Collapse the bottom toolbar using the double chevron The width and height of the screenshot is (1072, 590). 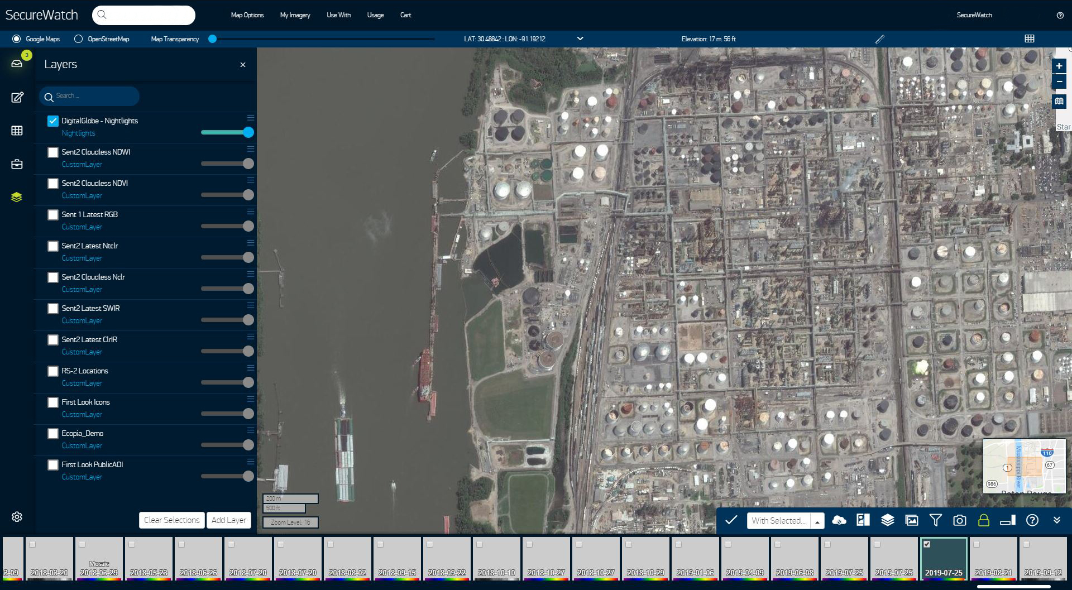[1056, 520]
